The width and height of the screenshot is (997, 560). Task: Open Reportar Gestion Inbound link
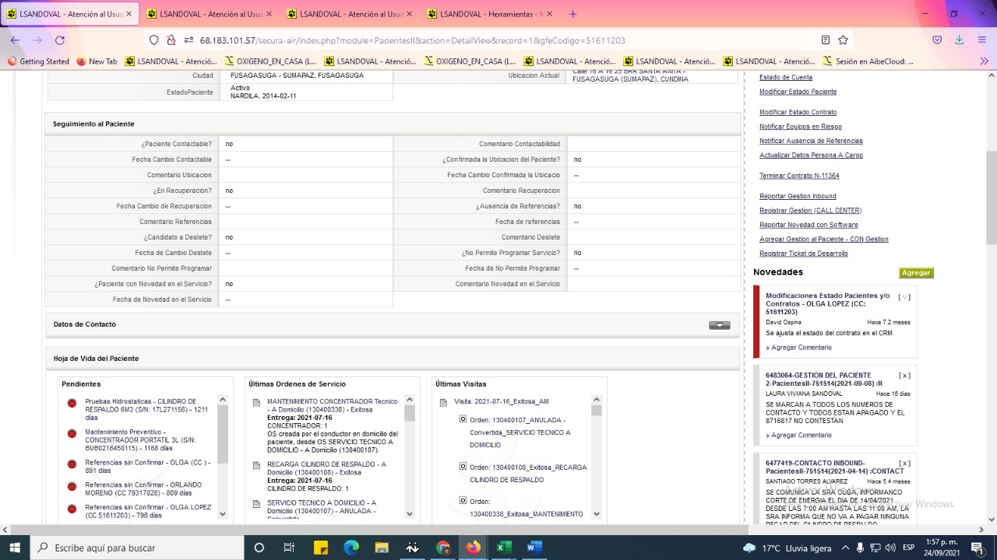(798, 196)
